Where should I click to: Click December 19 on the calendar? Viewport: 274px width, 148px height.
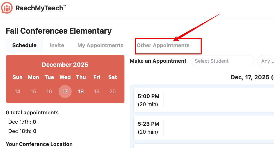tap(97, 92)
